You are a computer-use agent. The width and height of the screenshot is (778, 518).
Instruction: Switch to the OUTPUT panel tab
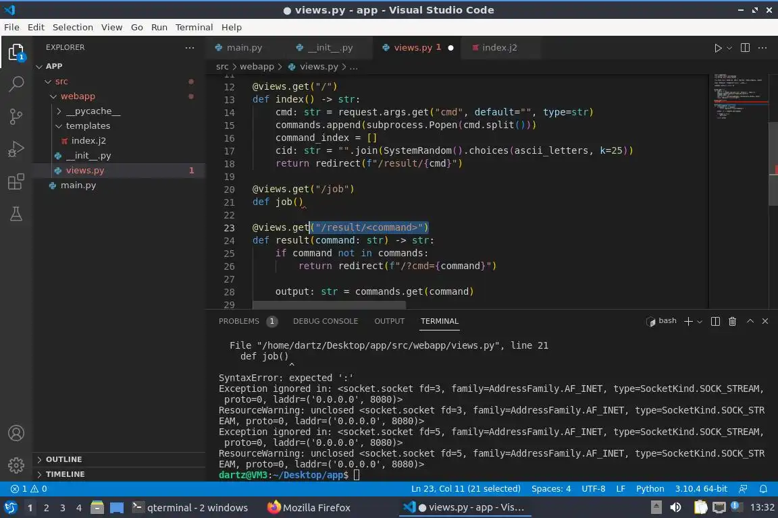390,321
